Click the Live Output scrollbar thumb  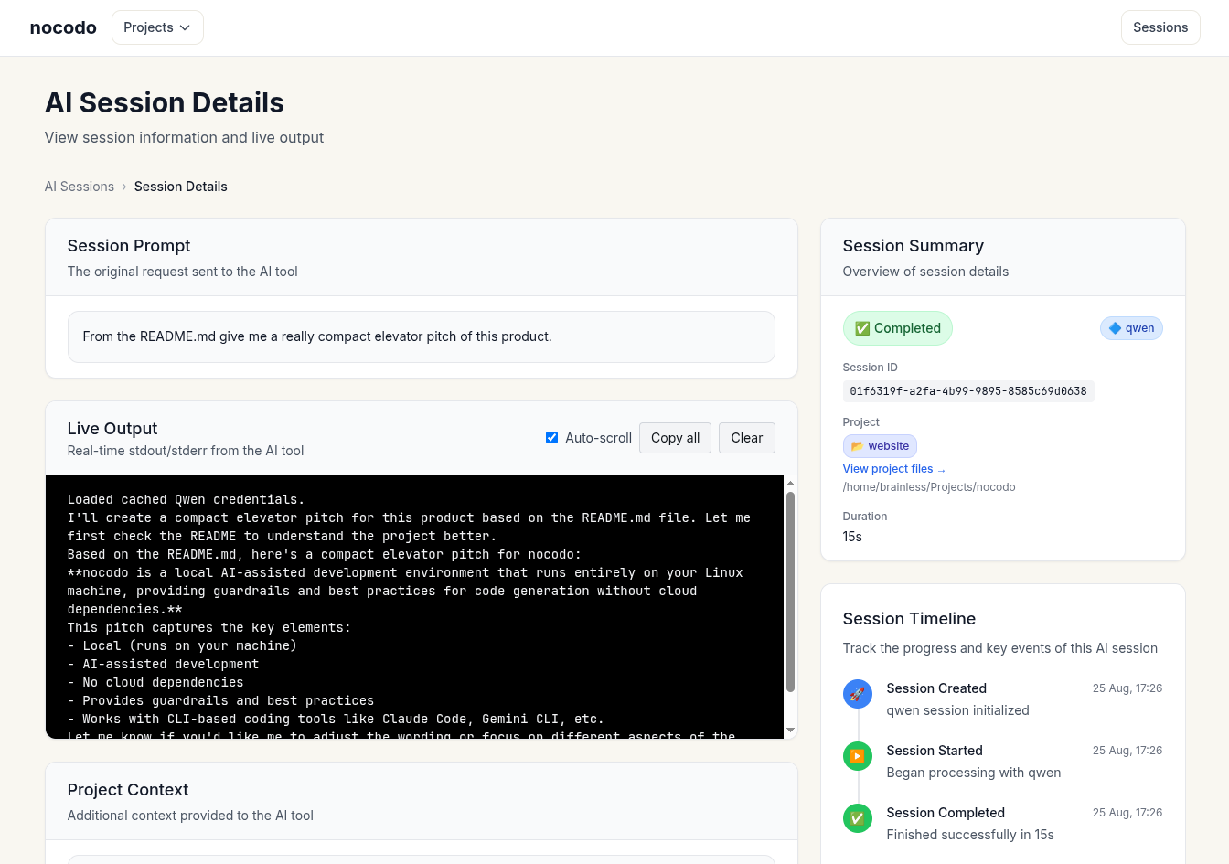click(x=790, y=592)
